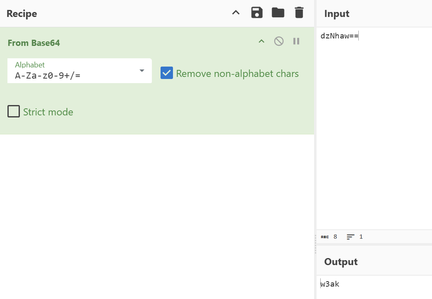
Task: Click inside the Input text area
Action: pos(374,128)
